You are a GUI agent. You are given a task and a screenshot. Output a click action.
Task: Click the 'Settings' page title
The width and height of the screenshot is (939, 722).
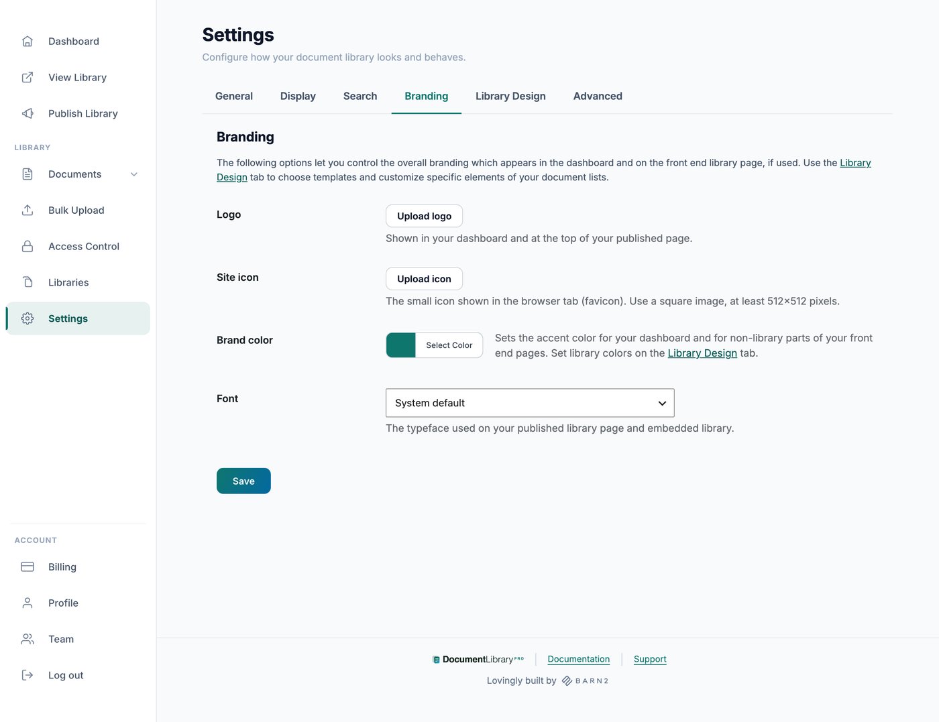click(x=238, y=35)
